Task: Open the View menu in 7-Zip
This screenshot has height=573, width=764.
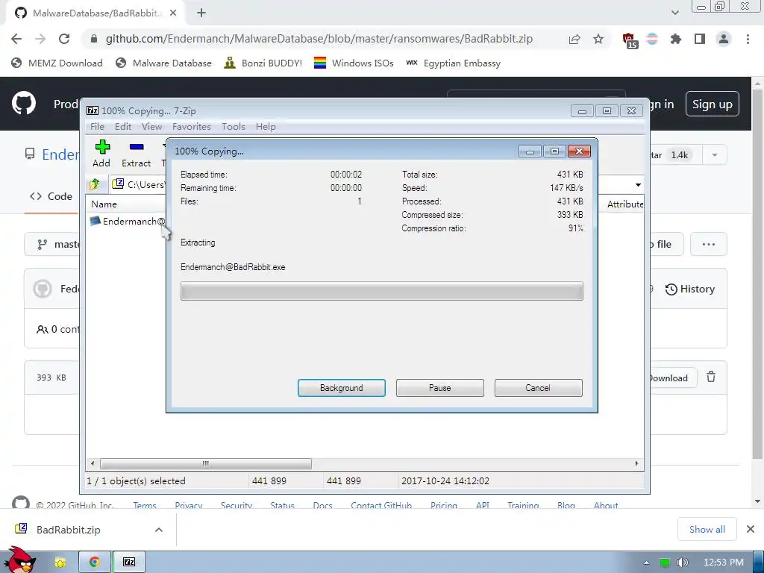Action: [151, 127]
